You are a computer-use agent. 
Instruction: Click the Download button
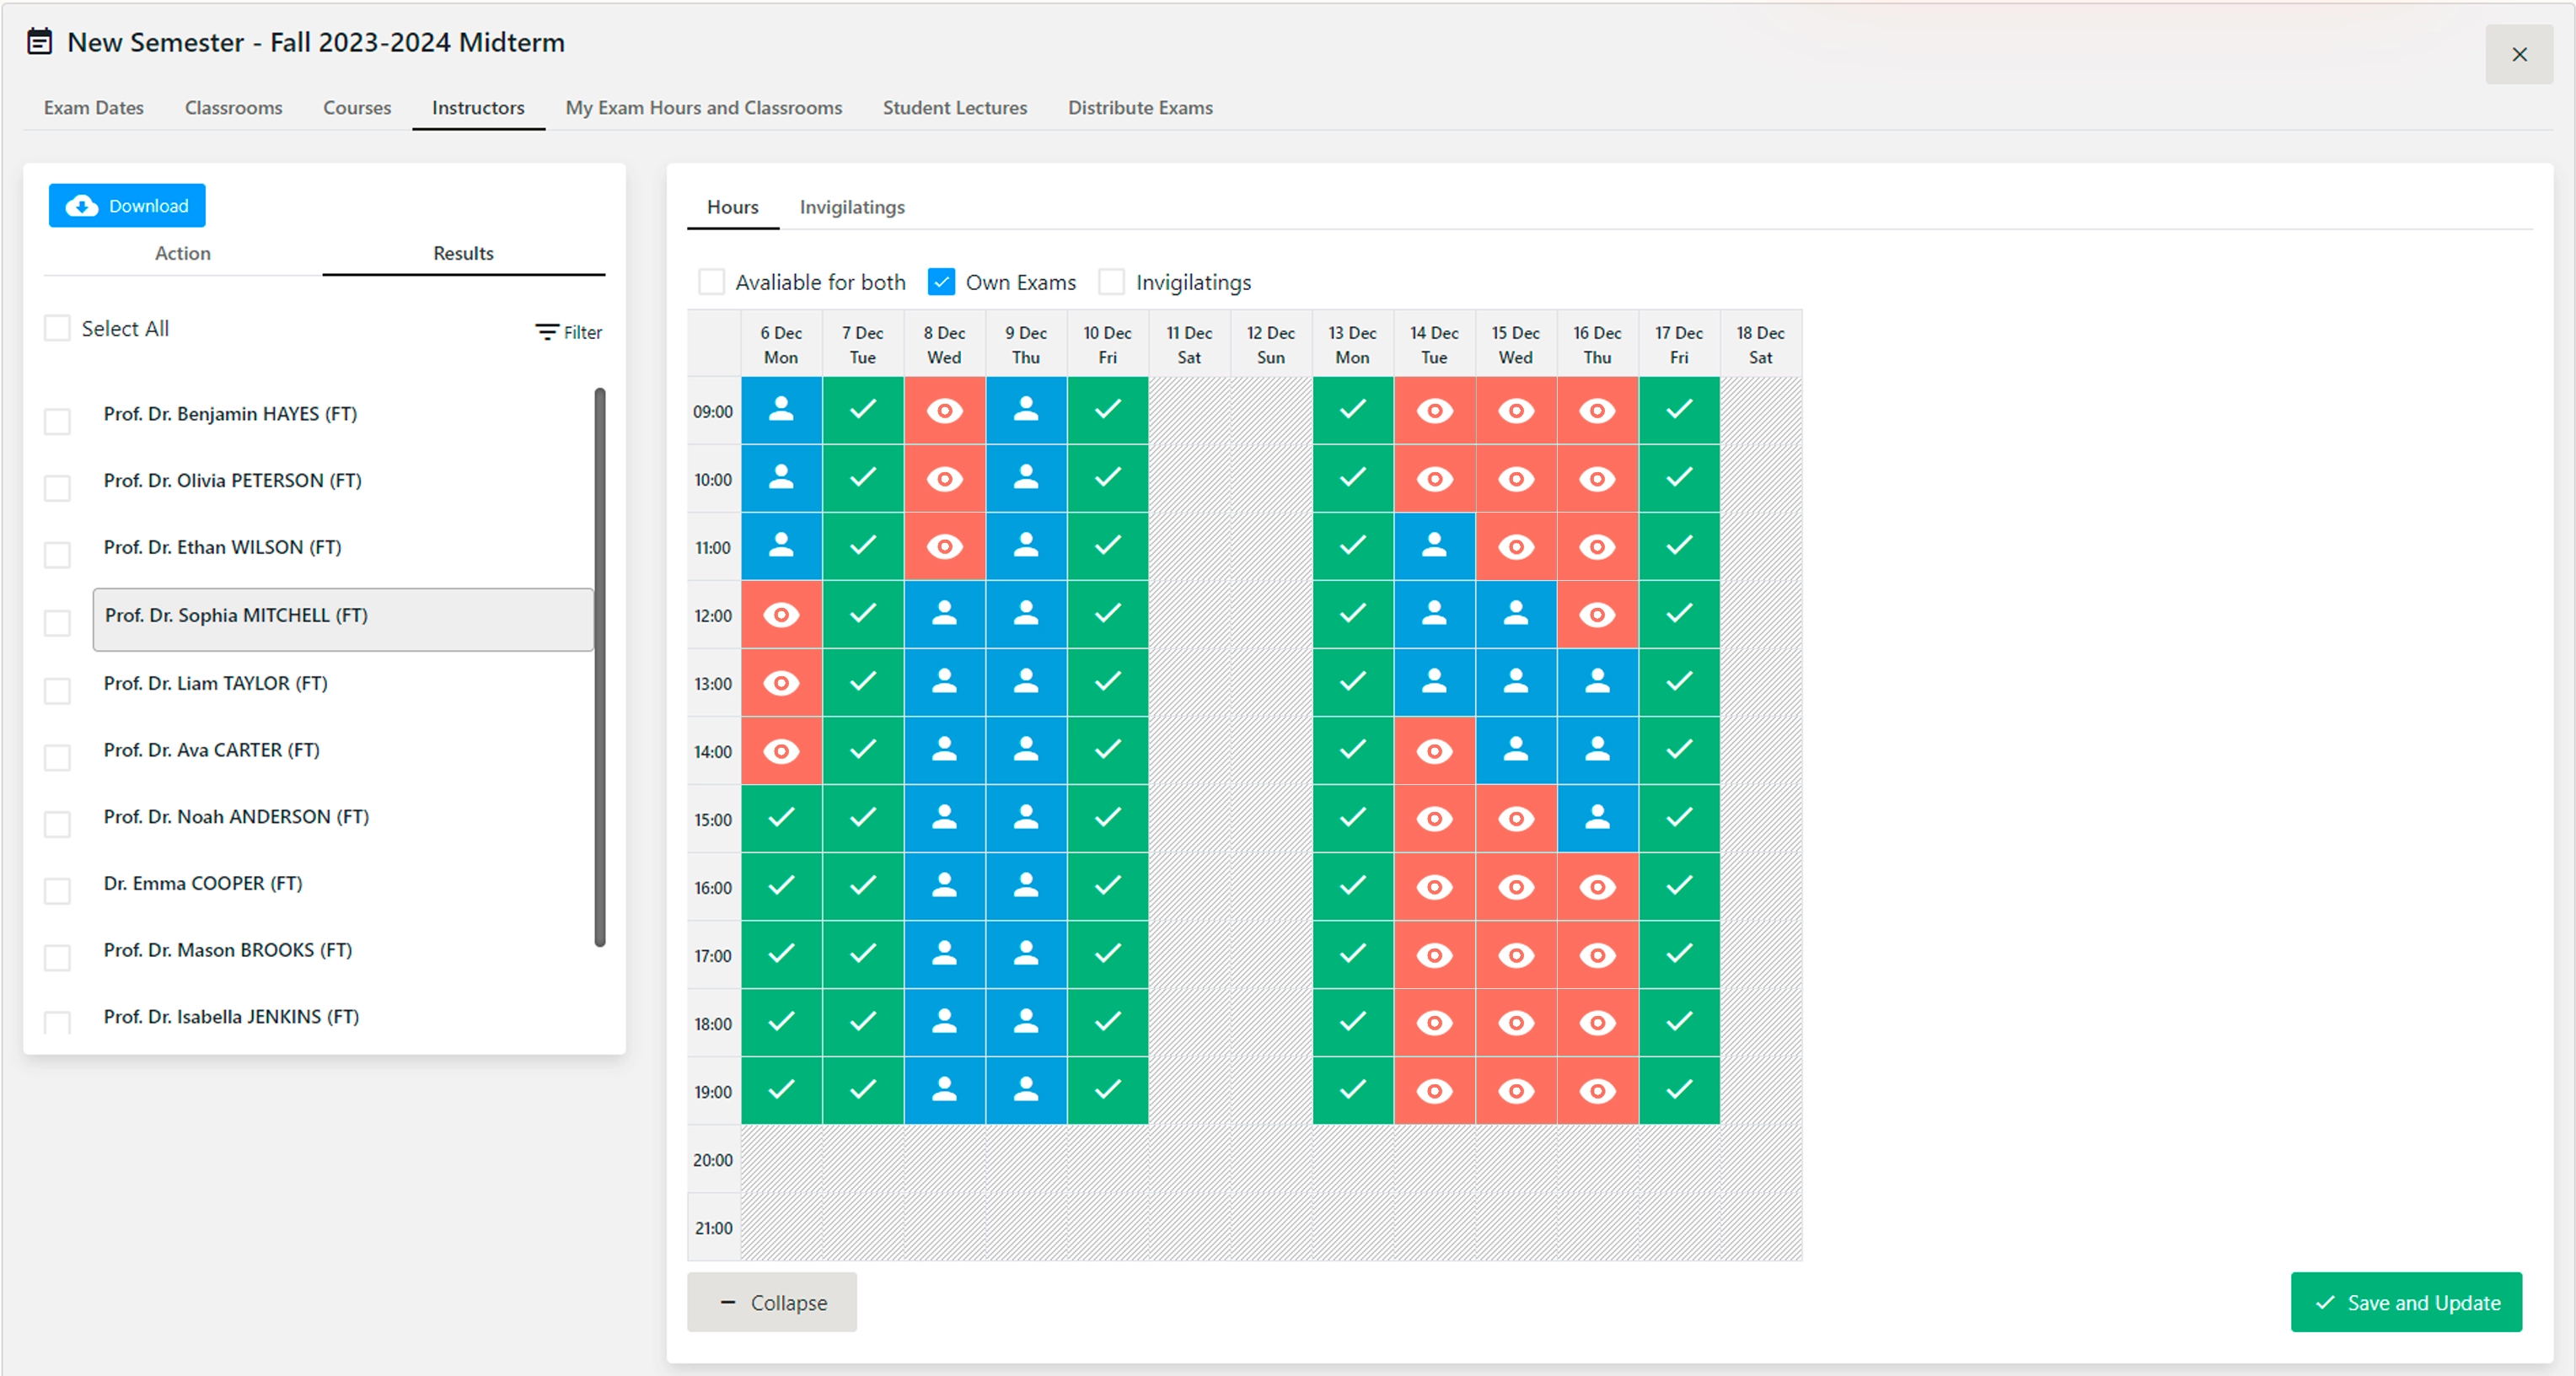(x=126, y=205)
